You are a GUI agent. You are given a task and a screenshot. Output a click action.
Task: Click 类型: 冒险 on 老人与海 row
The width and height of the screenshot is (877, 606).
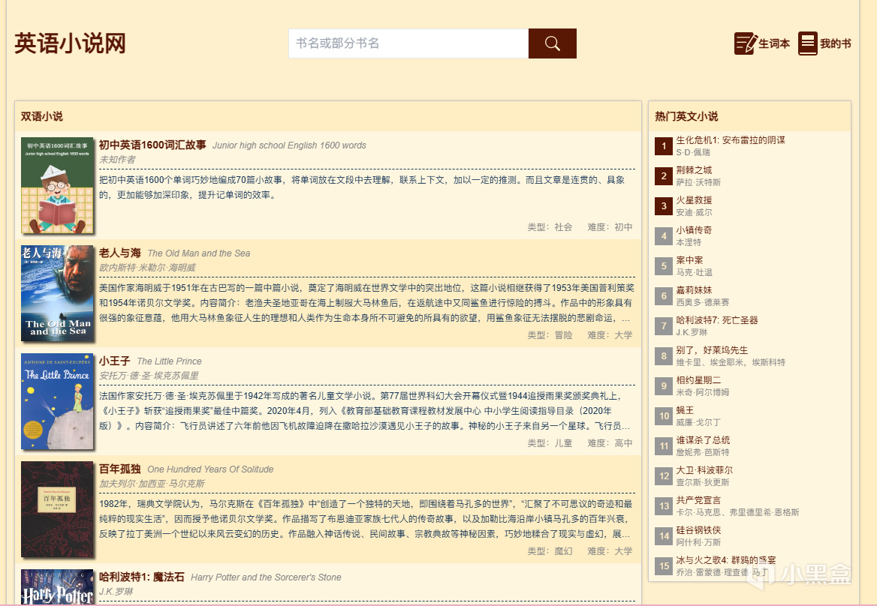(550, 335)
